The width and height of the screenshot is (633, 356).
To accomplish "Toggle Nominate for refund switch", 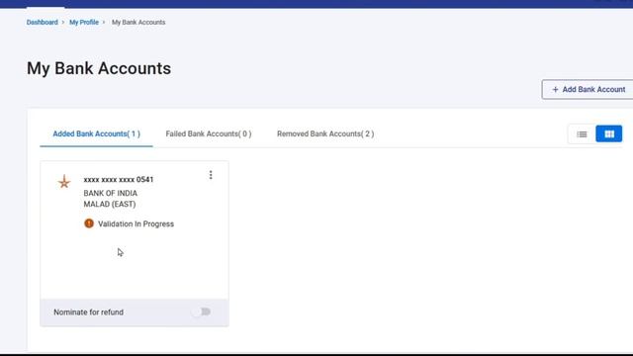I will pyautogui.click(x=202, y=311).
